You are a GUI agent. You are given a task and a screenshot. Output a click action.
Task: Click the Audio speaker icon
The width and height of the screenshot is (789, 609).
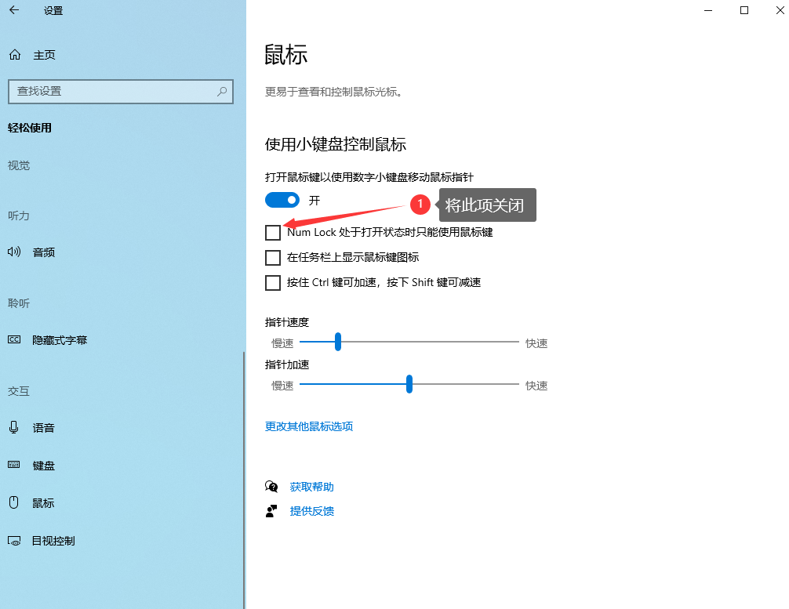coord(14,252)
